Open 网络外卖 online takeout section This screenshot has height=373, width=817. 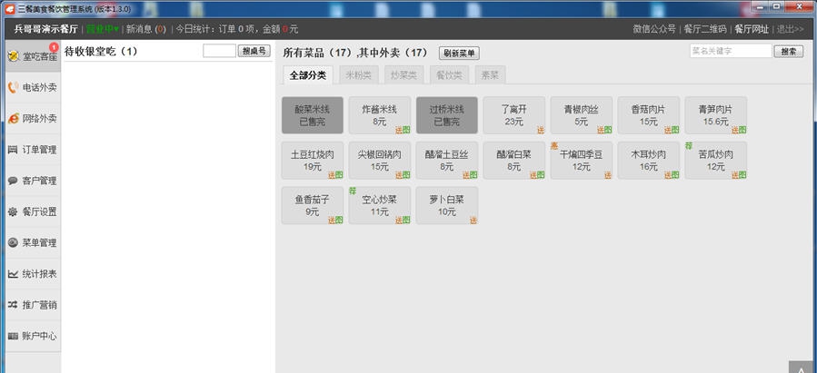[31, 119]
